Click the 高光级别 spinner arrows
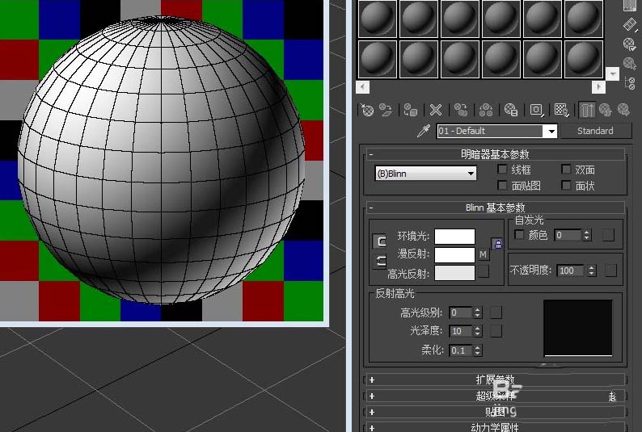Screen dimensions: 642x432 point(477,312)
